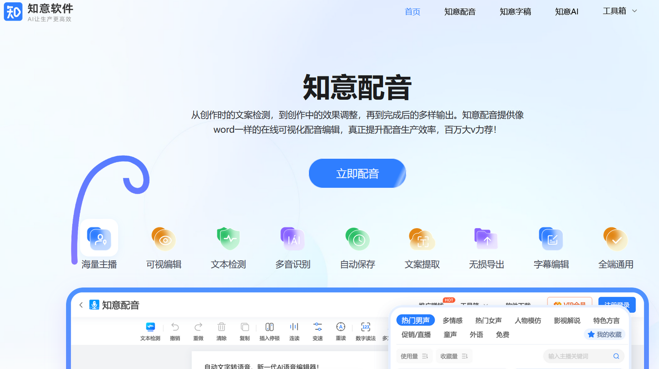Select the 特色方言 voice tab
This screenshot has width=659, height=369.
[x=606, y=321]
